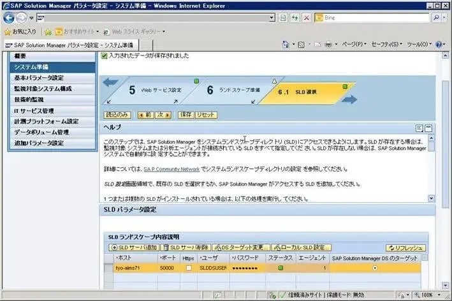
Task: Click the リフレッシュ button
Action: tap(405, 248)
